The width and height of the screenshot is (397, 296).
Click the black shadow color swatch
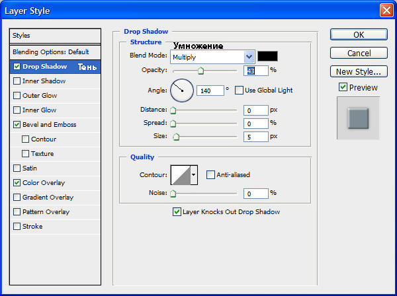(267, 56)
